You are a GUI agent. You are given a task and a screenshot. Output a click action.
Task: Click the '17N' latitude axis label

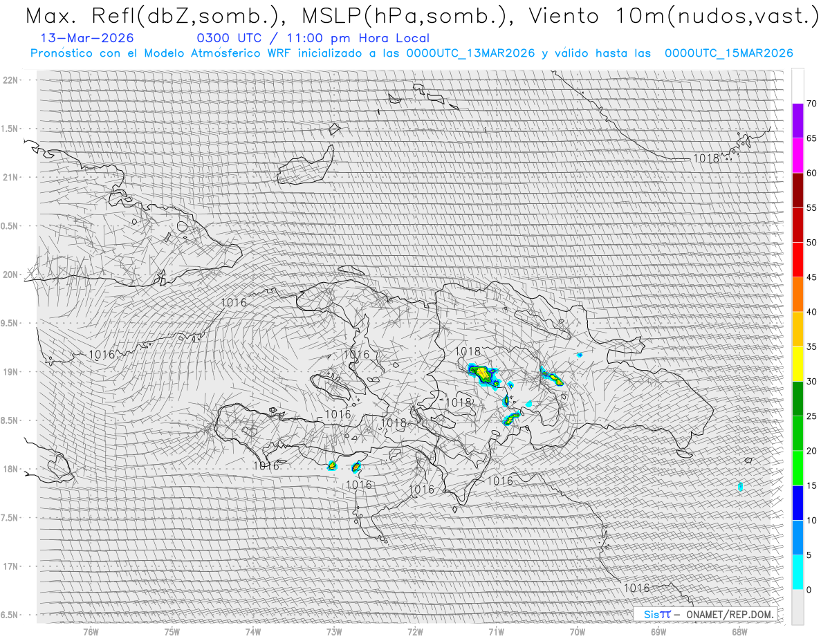click(x=10, y=566)
